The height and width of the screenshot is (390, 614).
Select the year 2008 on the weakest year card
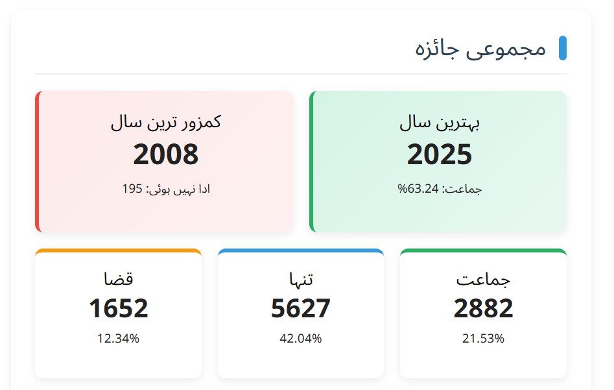pyautogui.click(x=165, y=155)
